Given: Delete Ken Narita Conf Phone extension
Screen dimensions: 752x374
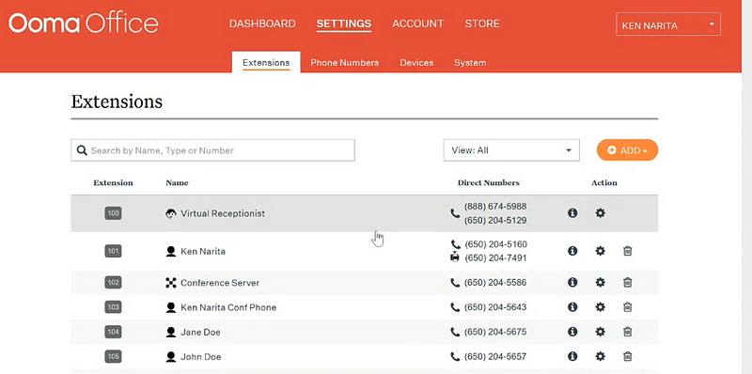Looking at the screenshot, I should (627, 307).
